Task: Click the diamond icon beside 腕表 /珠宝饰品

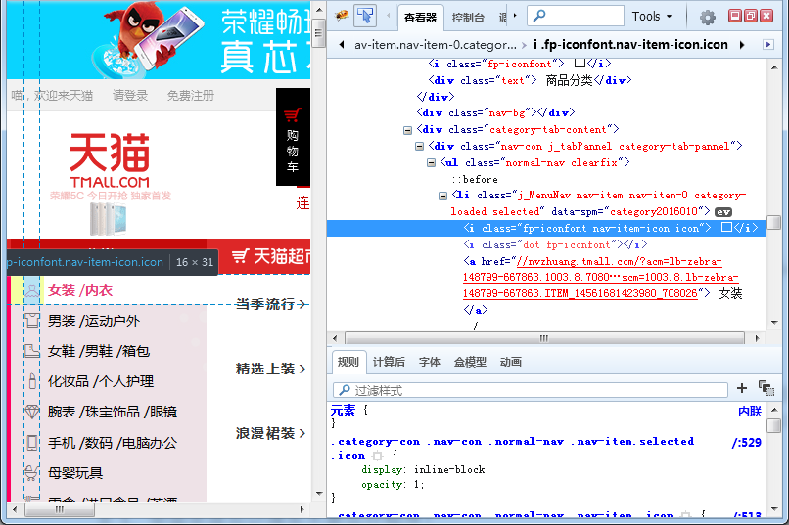Action: coord(31,412)
